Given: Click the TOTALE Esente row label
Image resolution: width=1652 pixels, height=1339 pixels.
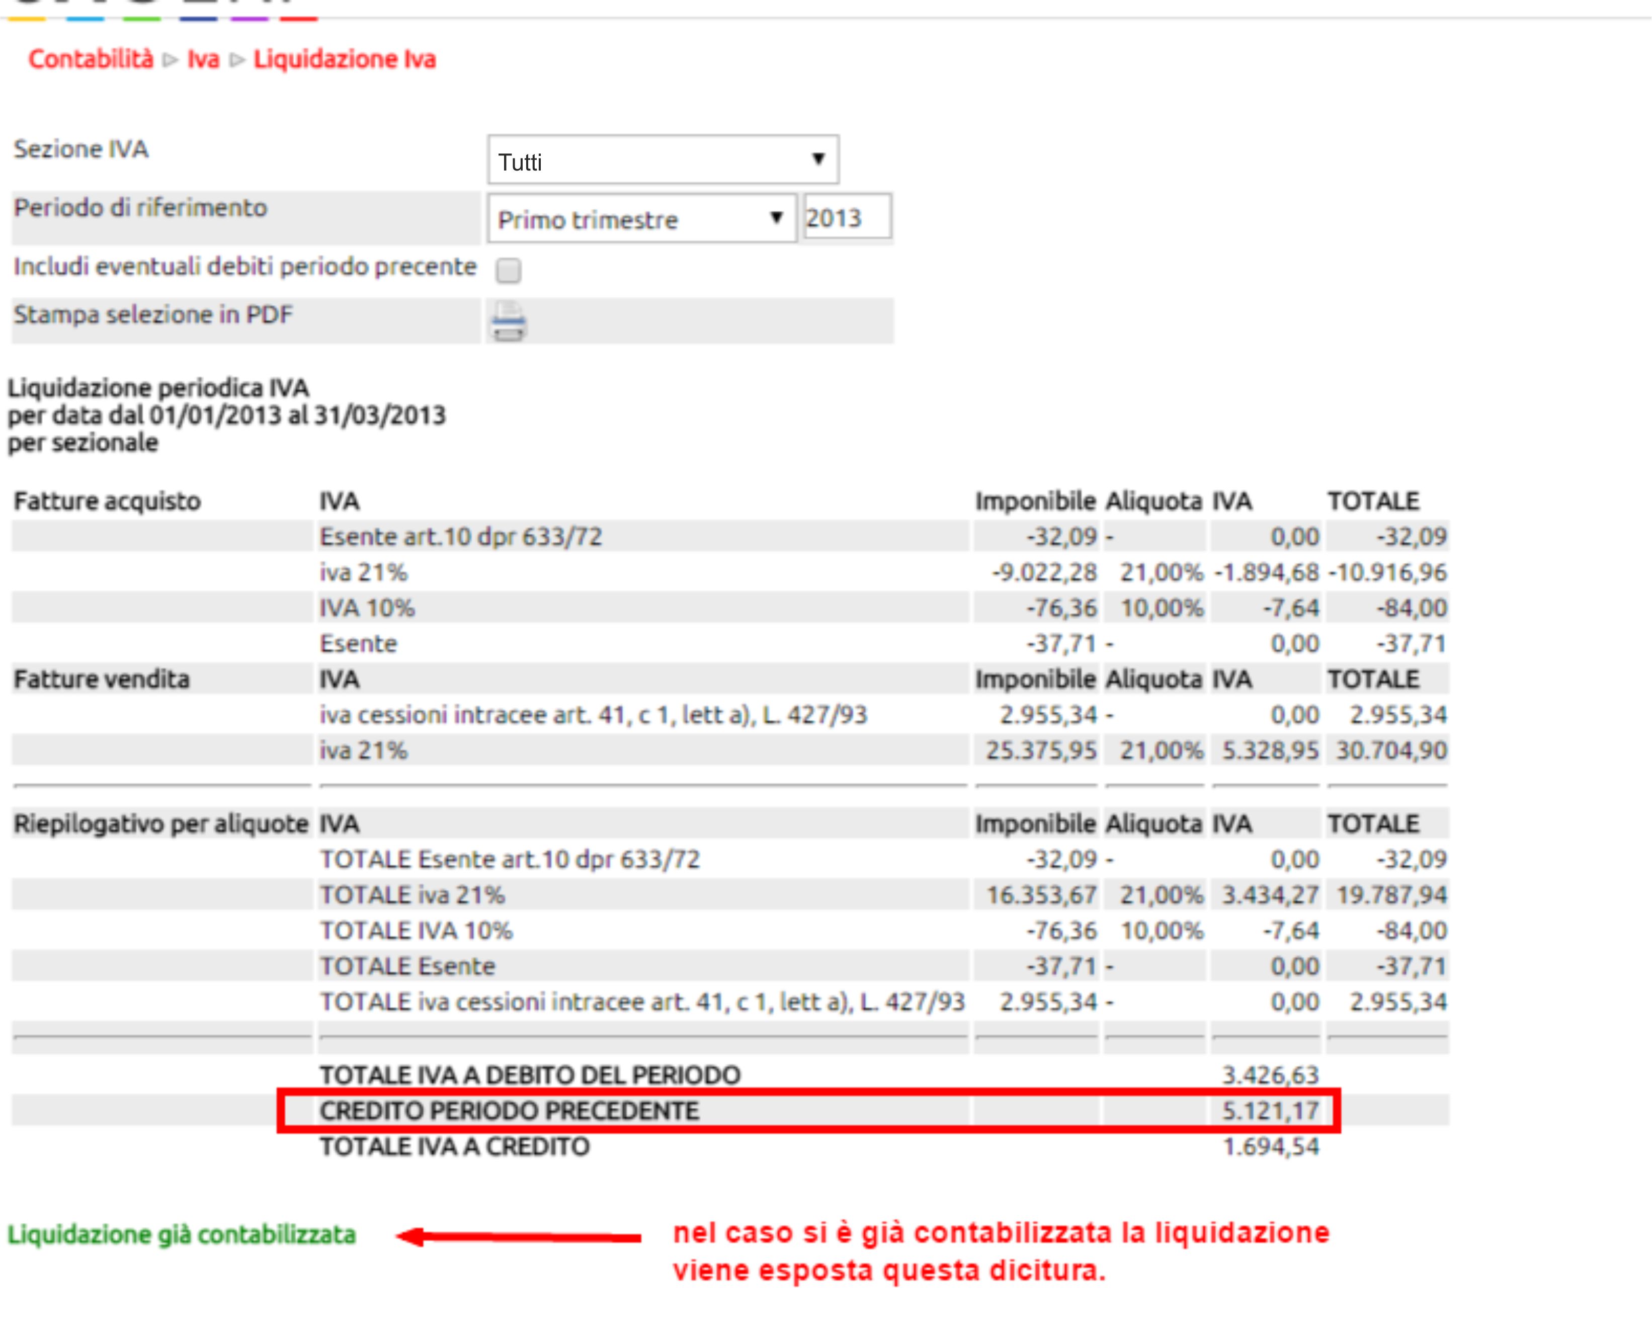Looking at the screenshot, I should pos(408,966).
